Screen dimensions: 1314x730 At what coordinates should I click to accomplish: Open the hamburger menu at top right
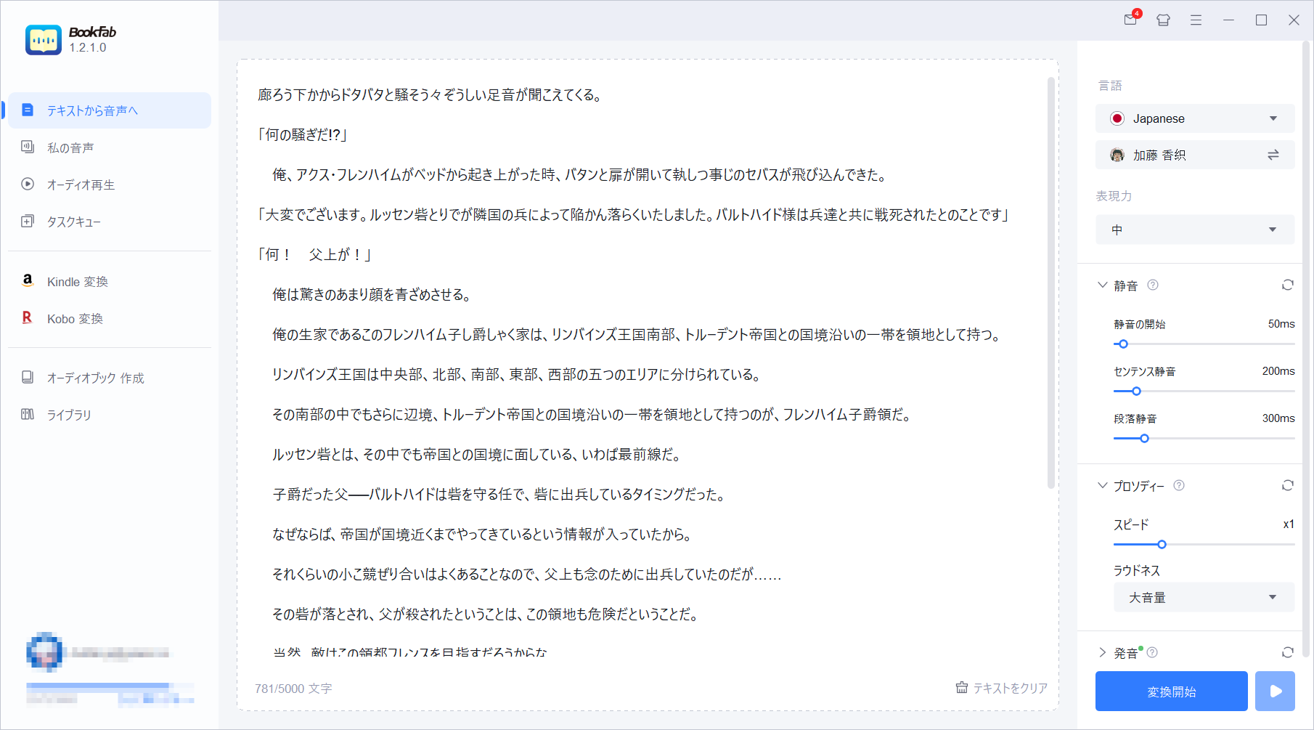coord(1195,20)
